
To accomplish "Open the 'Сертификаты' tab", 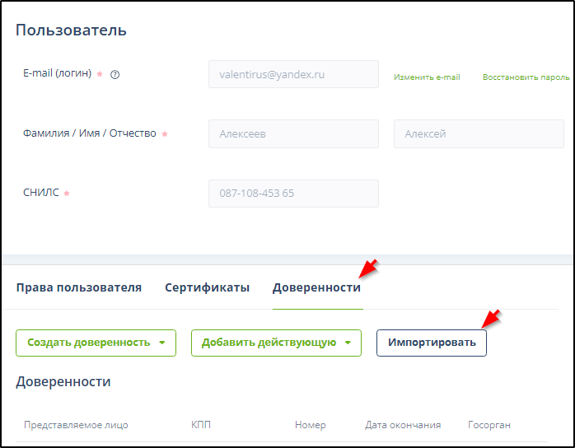I will point(207,287).
